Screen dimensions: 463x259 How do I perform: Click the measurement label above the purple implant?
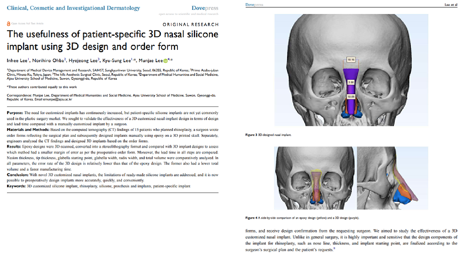(x=351, y=60)
